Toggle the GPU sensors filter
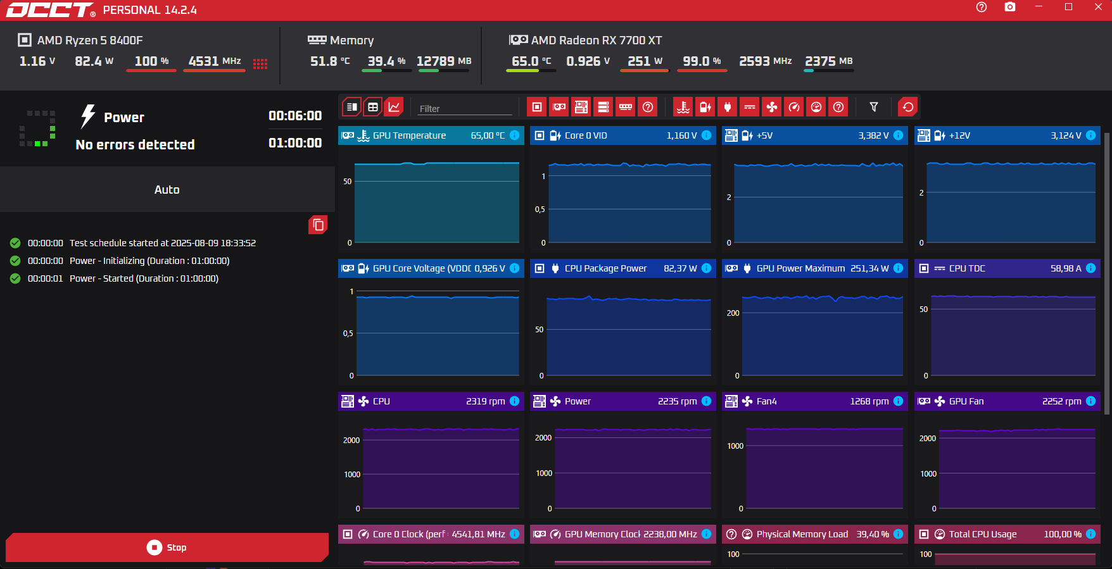1112x569 pixels. point(559,107)
